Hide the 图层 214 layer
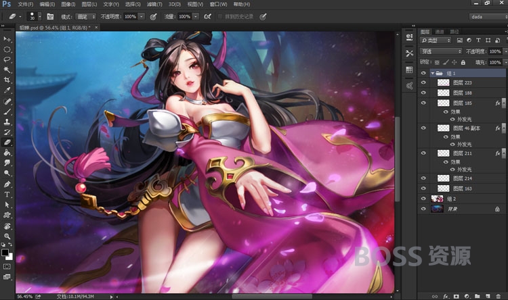 423,178
